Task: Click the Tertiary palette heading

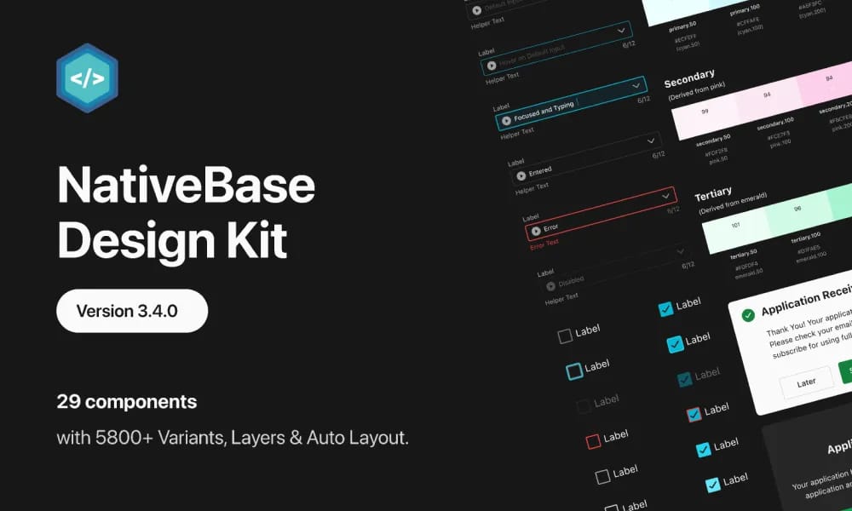Action: (x=713, y=194)
